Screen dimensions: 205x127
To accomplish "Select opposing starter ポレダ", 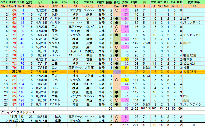I will coord(89,27).
